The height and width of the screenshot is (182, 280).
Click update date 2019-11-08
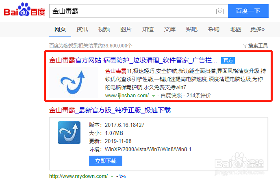[118, 141]
